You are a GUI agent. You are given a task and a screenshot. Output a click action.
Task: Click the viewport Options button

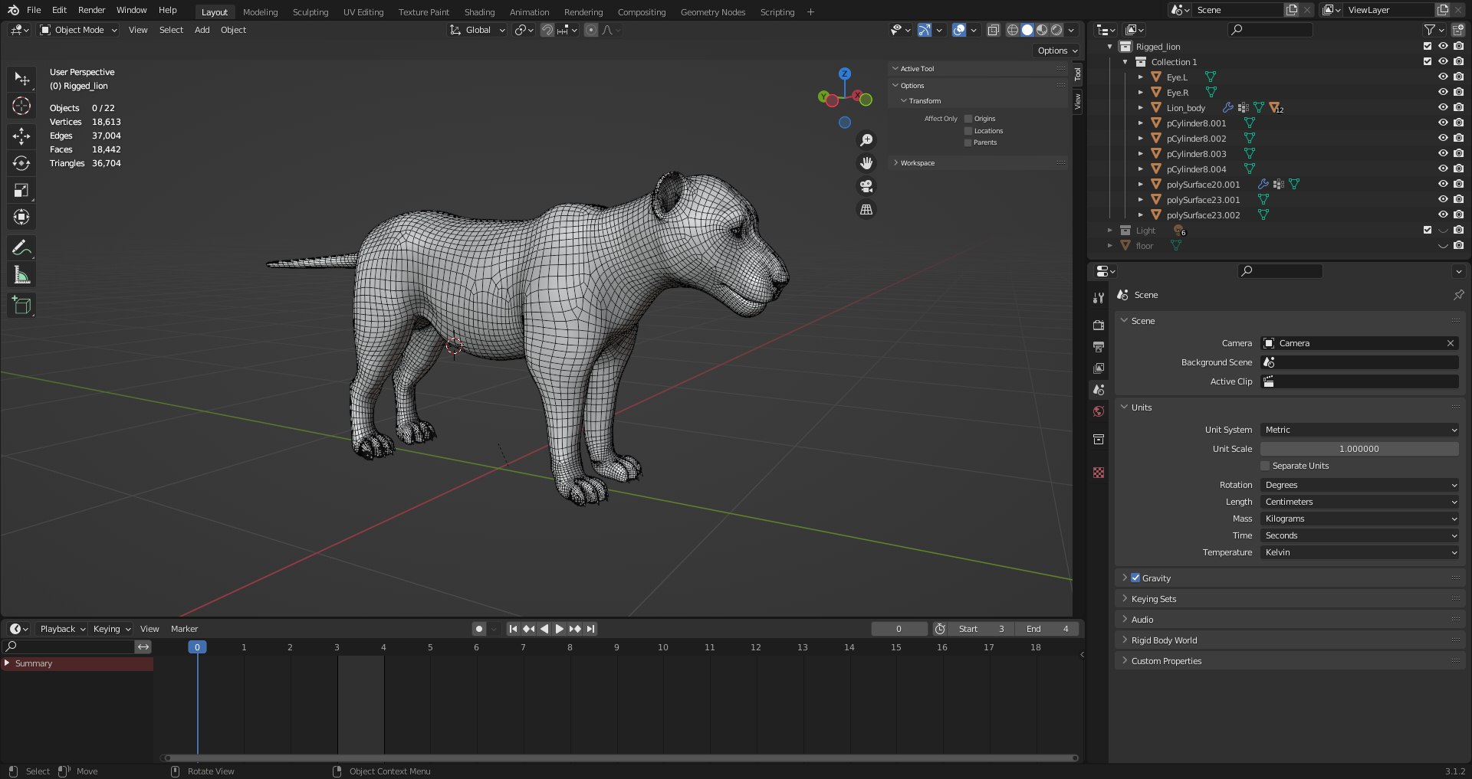[x=1057, y=51]
